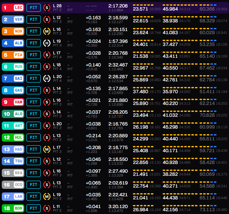This screenshot has height=214, width=229.
Task: Click NOR's best lap 1:12.290
Action: point(116,34)
